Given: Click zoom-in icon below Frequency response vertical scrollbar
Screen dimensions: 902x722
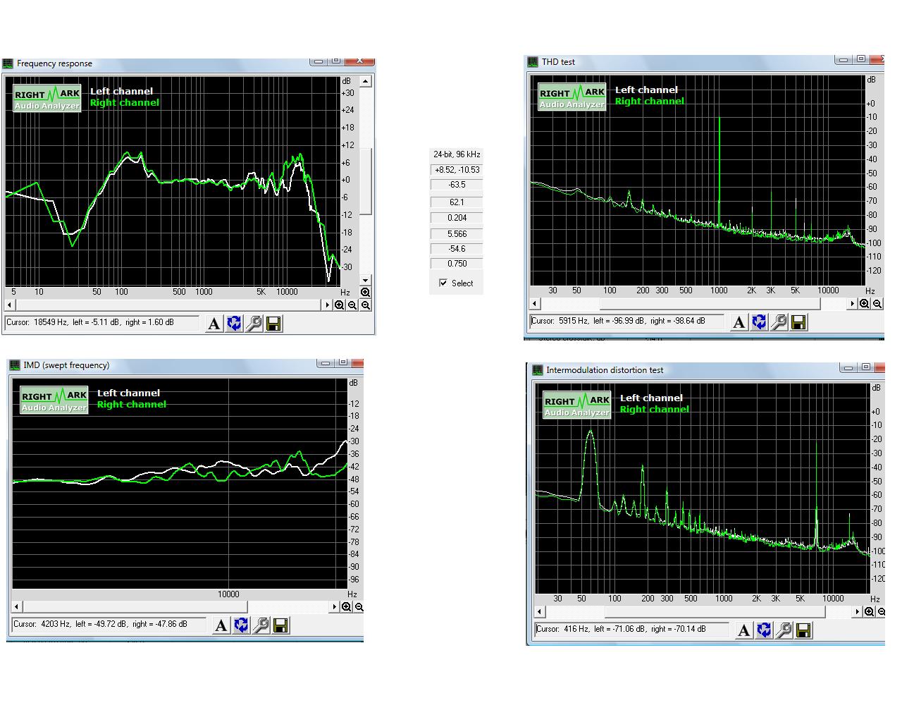Looking at the screenshot, I should click(x=365, y=293).
